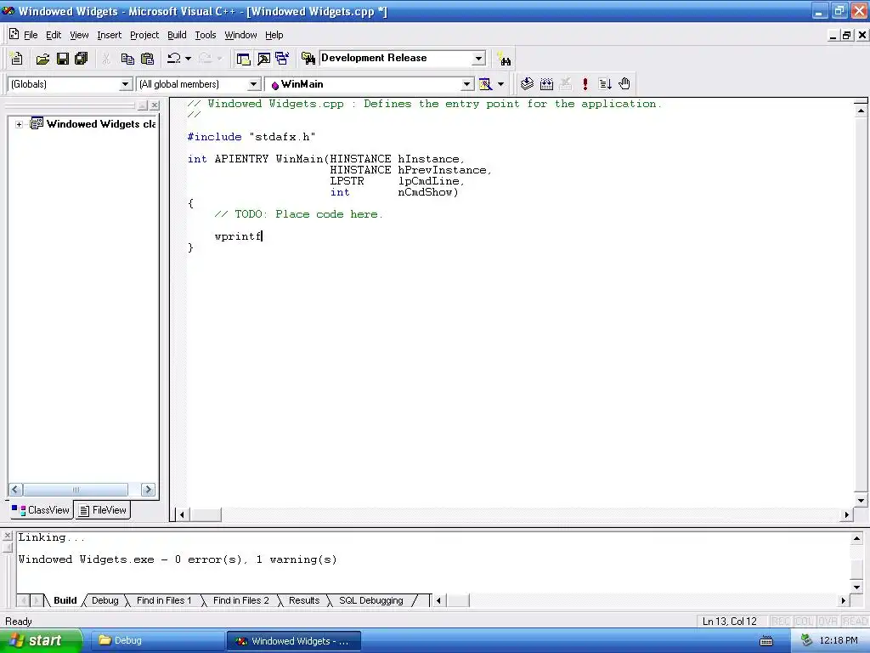
Task: Open the (Globals) class dropdown
Action: [x=126, y=84]
